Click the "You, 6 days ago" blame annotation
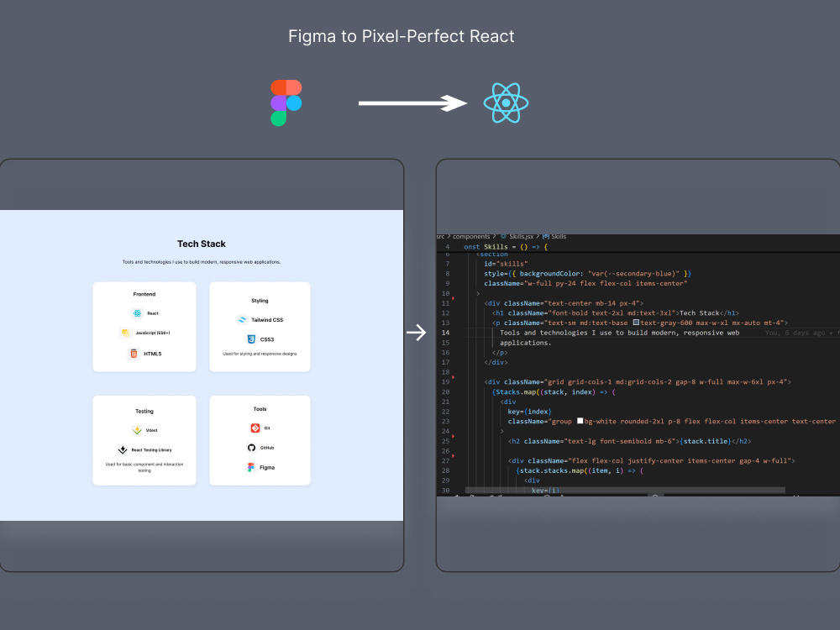This screenshot has width=840, height=630. 795,333
